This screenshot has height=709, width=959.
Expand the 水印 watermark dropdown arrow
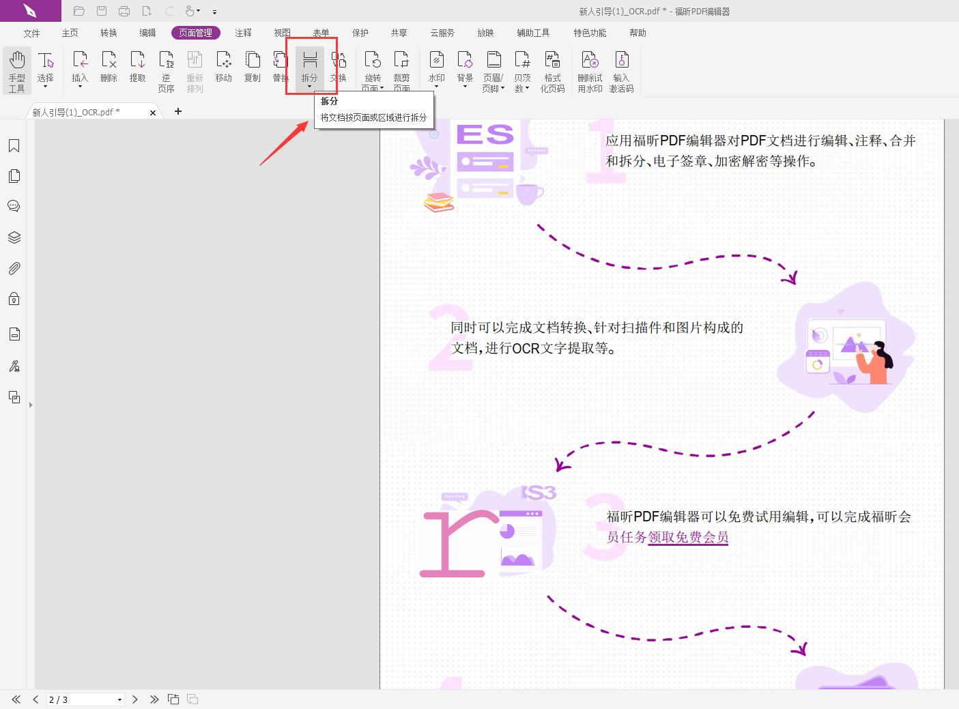point(436,87)
